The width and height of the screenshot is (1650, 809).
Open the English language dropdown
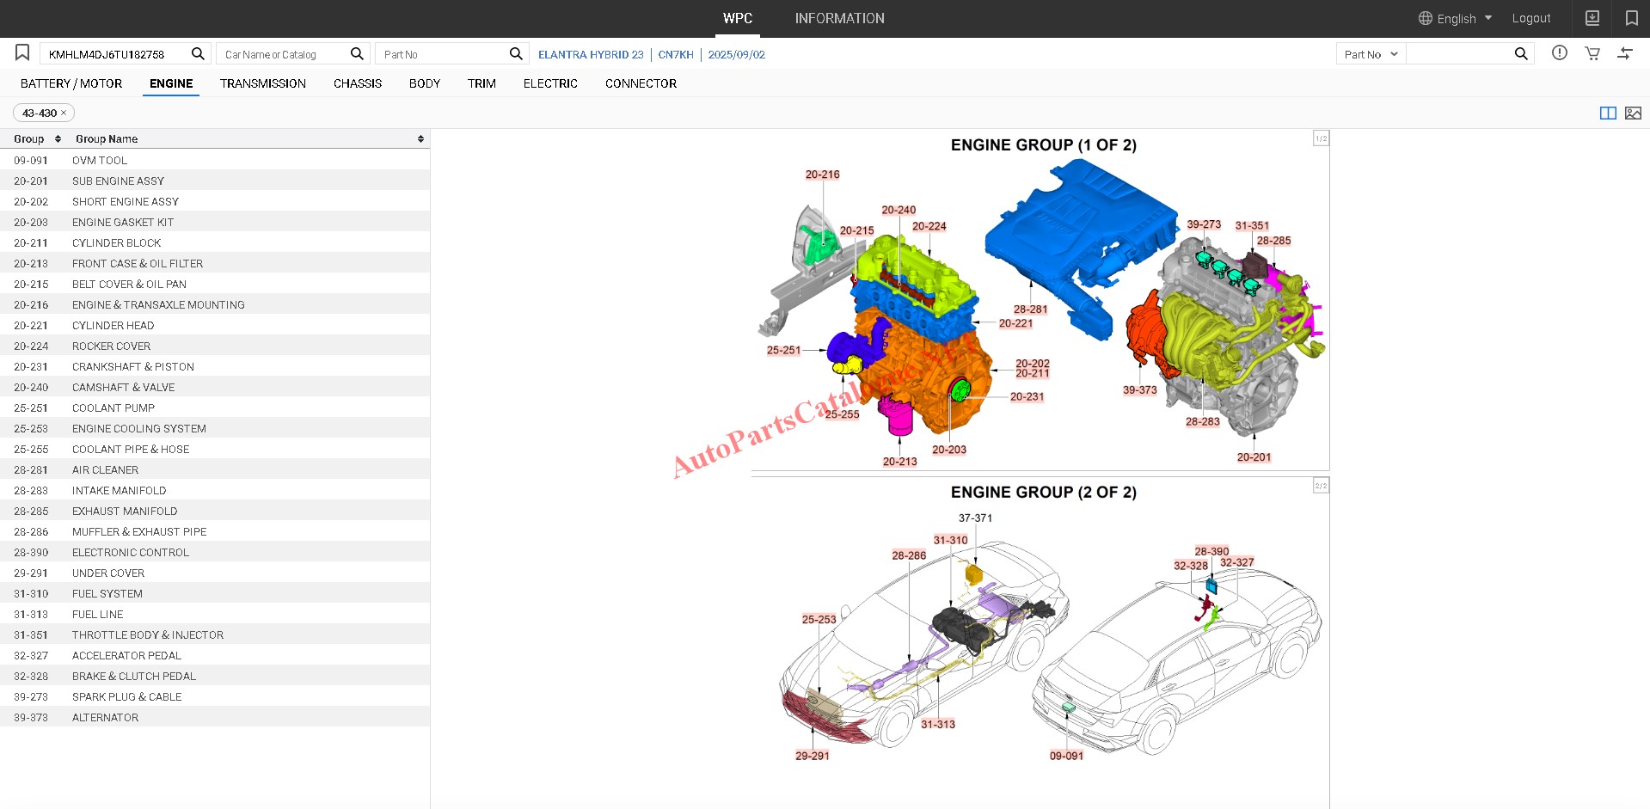click(1455, 18)
